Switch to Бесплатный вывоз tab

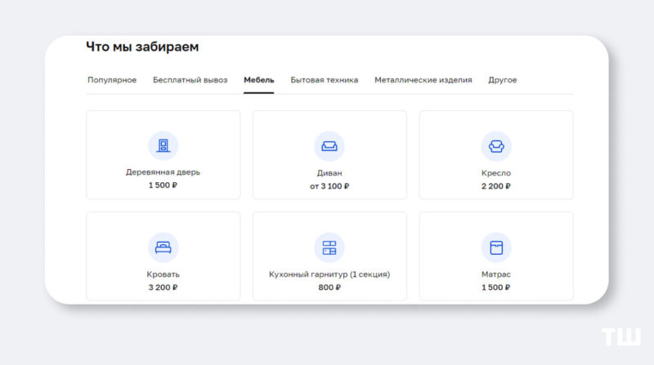(x=190, y=80)
